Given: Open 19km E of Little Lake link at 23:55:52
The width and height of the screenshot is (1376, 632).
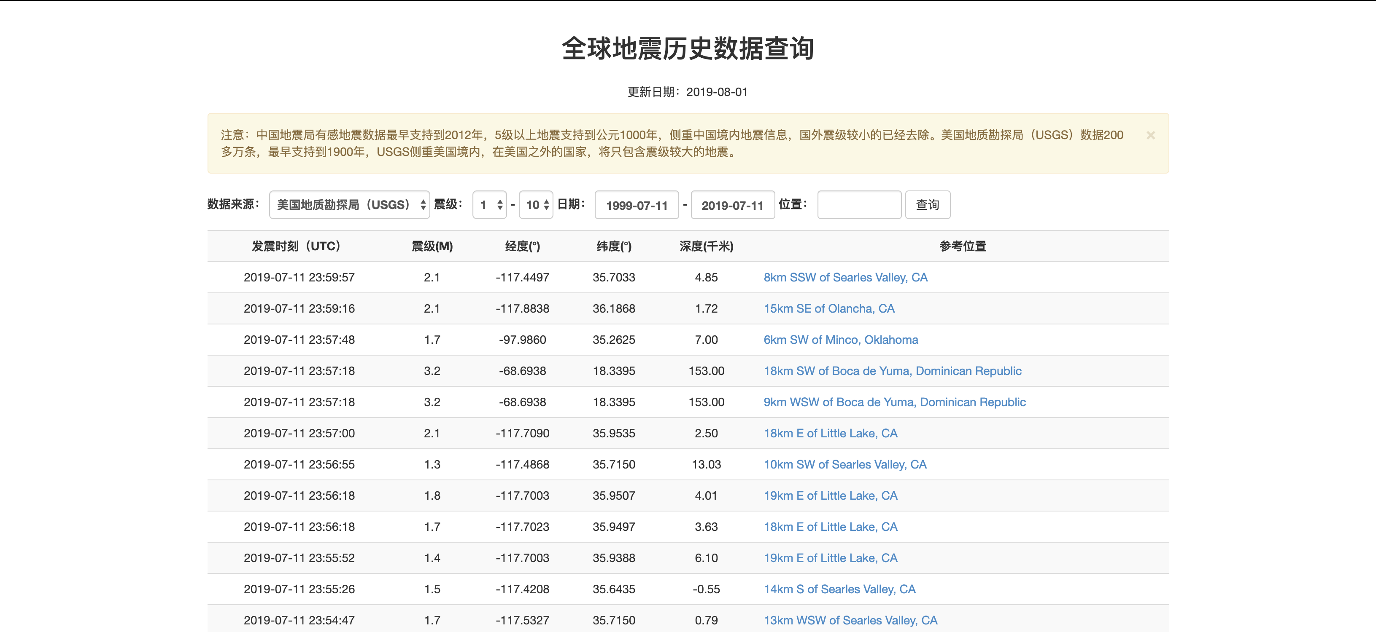Looking at the screenshot, I should click(831, 558).
